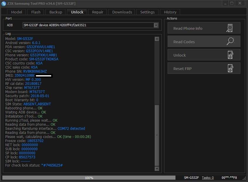Click the Unlock phone padlock icon
Viewport: 248px width, 182px height.
(231, 55)
